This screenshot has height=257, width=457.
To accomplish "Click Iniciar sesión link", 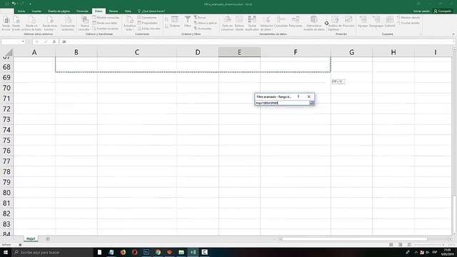I will click(421, 11).
